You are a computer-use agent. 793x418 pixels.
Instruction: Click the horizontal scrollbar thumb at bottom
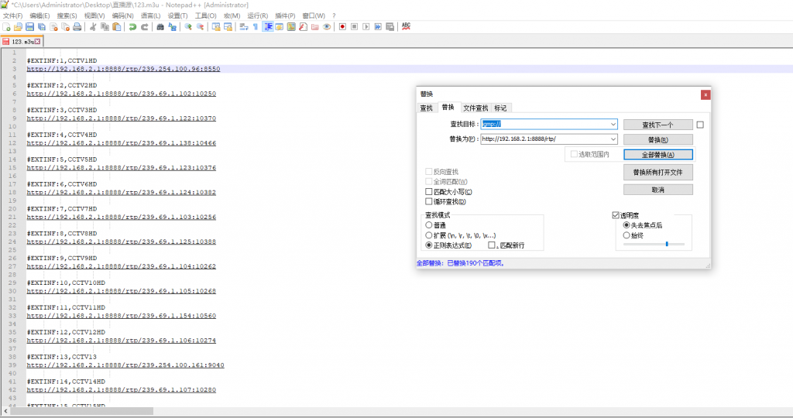point(81,412)
